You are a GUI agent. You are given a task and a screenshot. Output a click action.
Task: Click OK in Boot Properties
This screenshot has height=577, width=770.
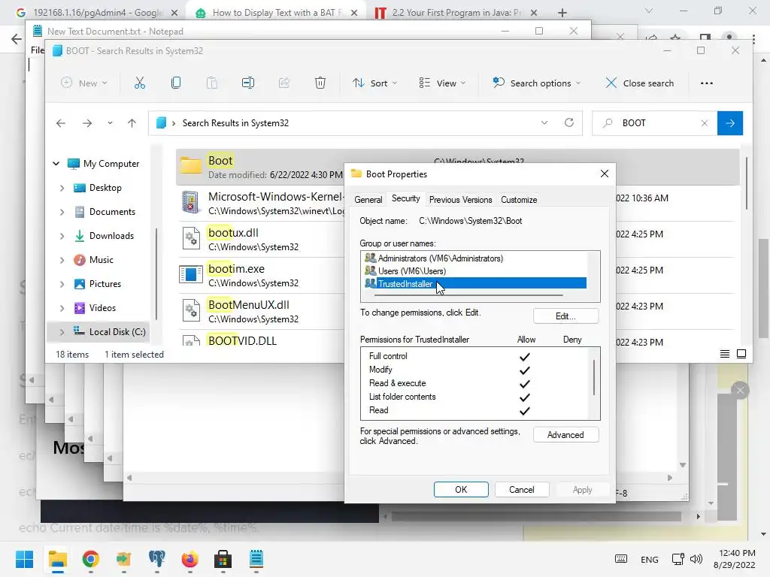(461, 490)
